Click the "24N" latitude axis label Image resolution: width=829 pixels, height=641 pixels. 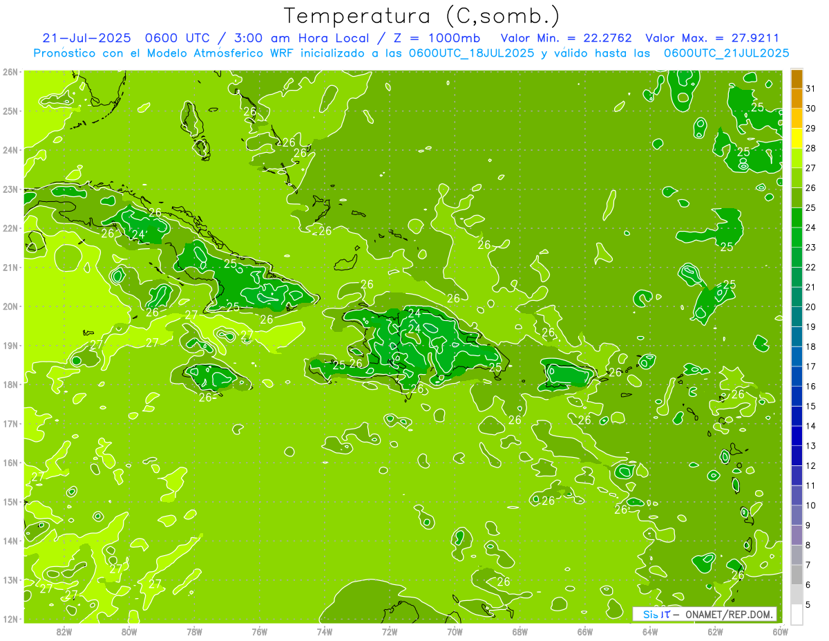point(10,150)
